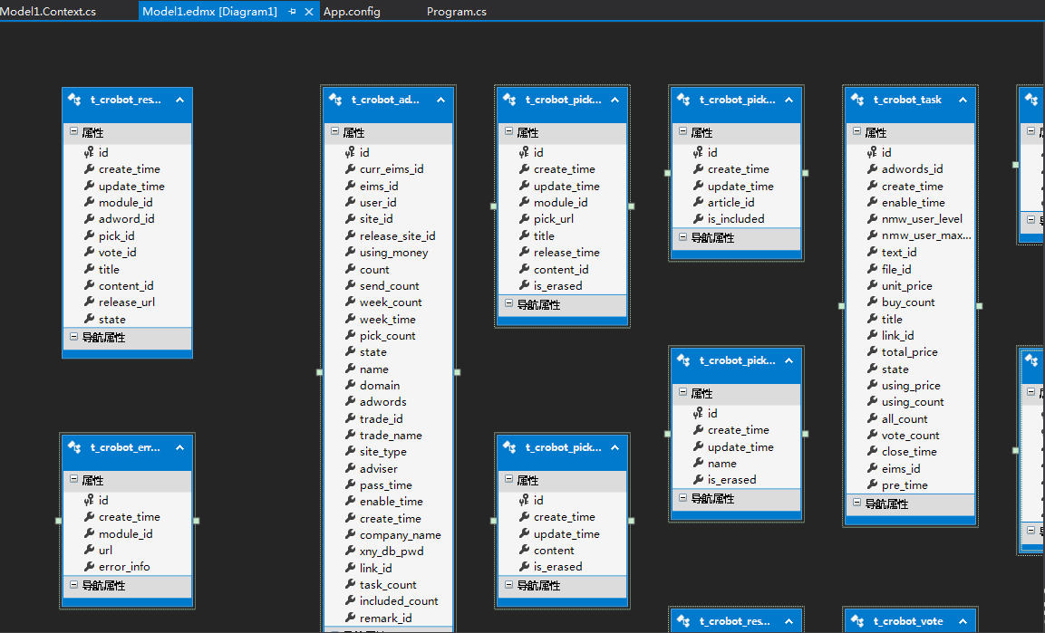Select the close_time property
Screen dimensions: 1045x633
coord(909,452)
